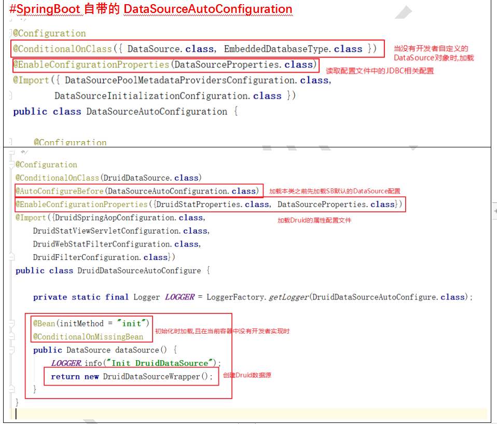Click '@Import({ DataSourcePoolMetadataProvidersConfiguration.class,' line
Image resolution: width=497 pixels, height=424 pixels.
(x=172, y=80)
